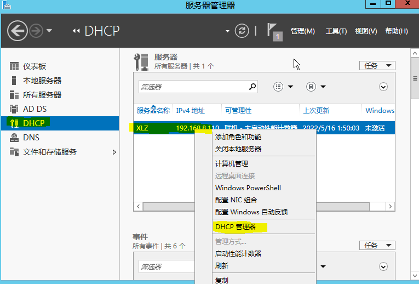Viewport: 419px width, 284px height.
Task: Open the navigation history dropdown arrow
Action: (x=49, y=31)
